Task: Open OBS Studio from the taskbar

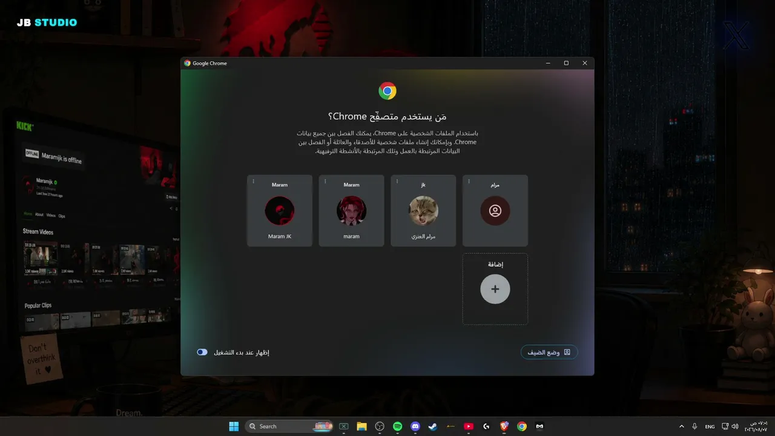Action: click(x=380, y=426)
